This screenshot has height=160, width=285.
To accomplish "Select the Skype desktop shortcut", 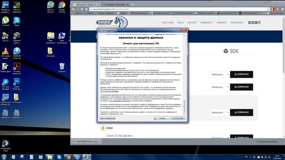I will [x=17, y=21].
